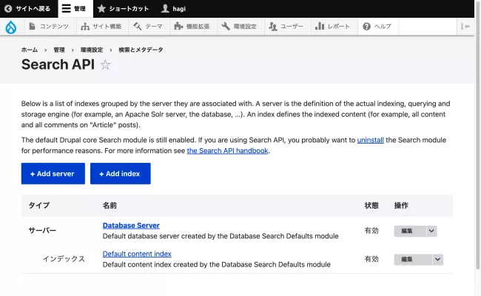
Task: Click the Search API page title
Action: (58, 64)
